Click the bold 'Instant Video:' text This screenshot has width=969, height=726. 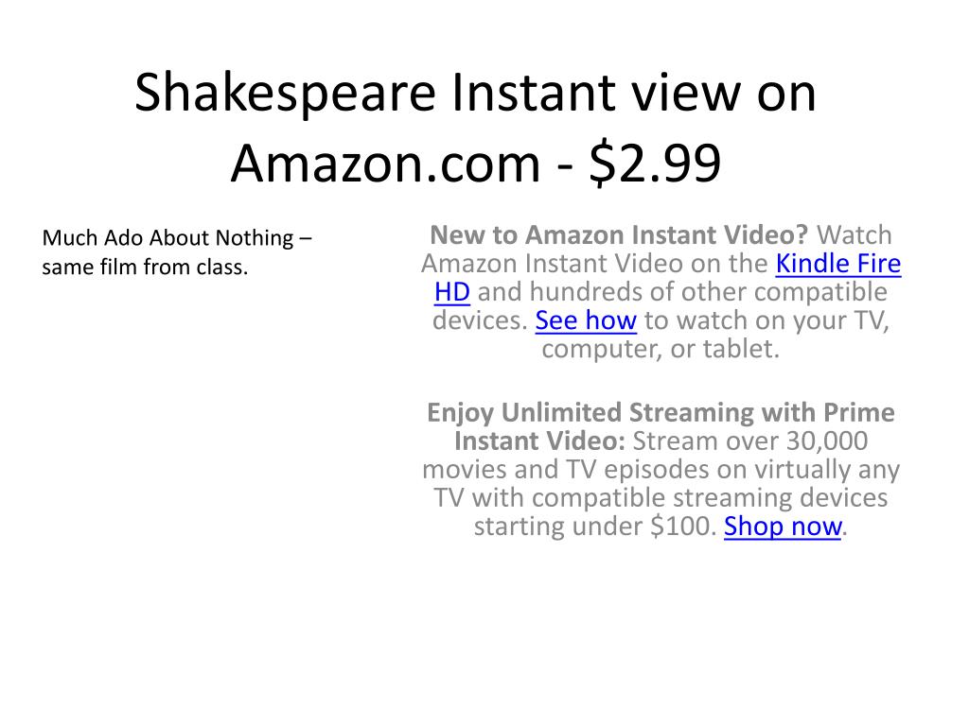(x=539, y=441)
